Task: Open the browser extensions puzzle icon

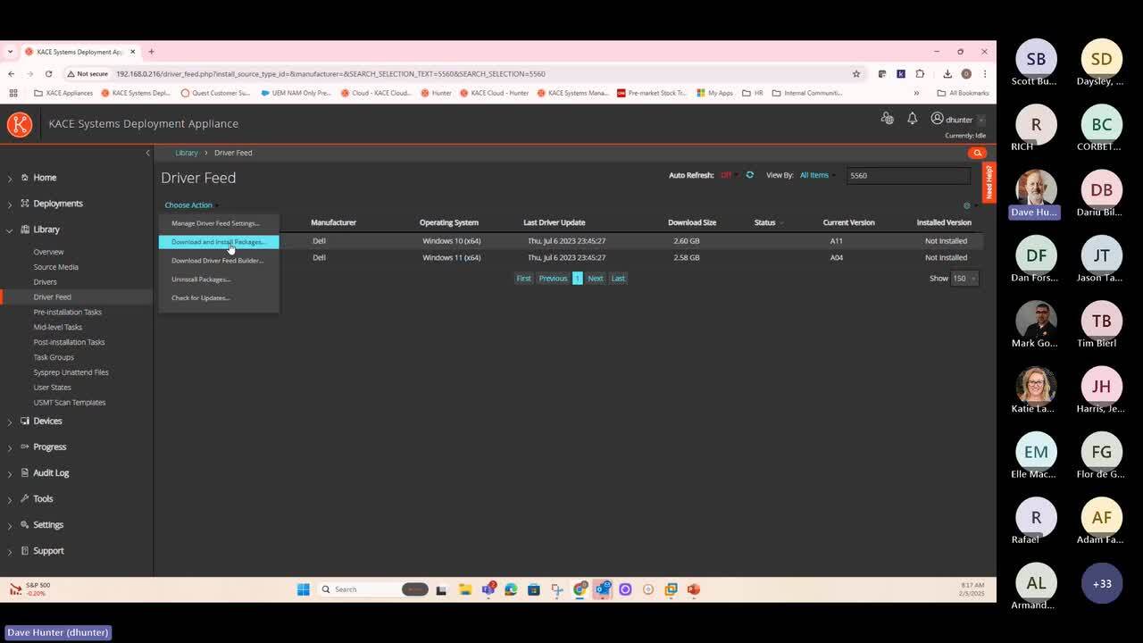Action: [920, 74]
